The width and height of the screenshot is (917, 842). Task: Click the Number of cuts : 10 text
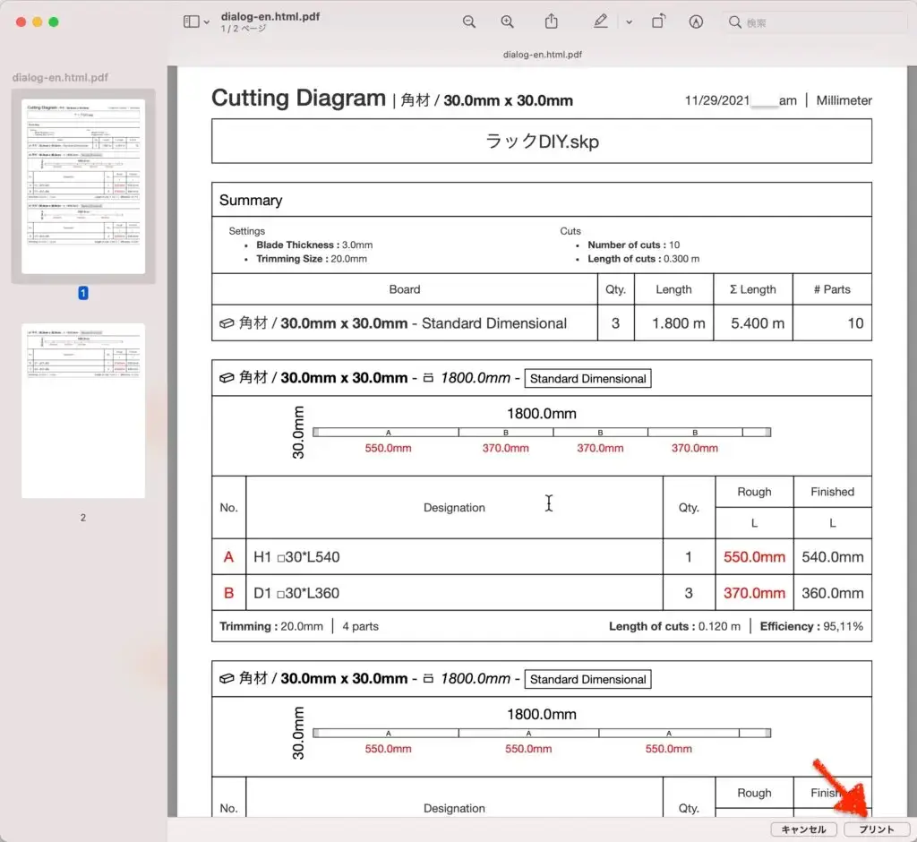(x=633, y=245)
